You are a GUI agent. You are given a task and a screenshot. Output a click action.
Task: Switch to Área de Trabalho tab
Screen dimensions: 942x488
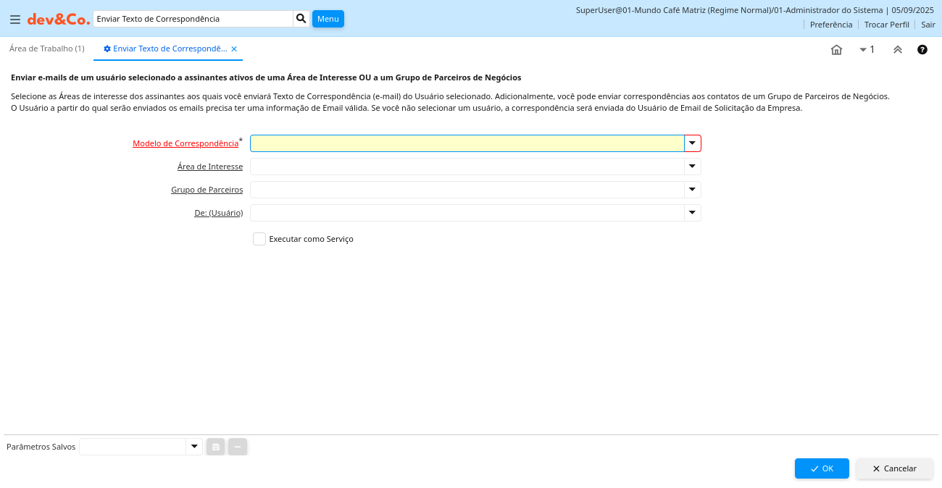pos(47,49)
